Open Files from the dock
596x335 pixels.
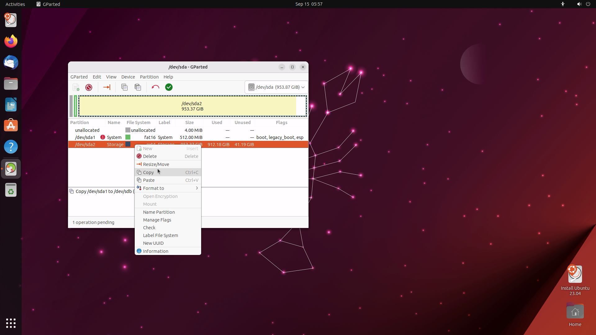pyautogui.click(x=11, y=83)
